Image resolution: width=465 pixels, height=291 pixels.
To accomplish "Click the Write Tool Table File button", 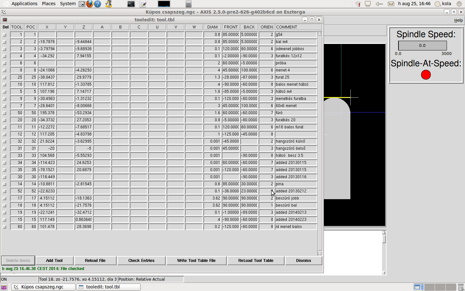I will (x=196, y=261).
